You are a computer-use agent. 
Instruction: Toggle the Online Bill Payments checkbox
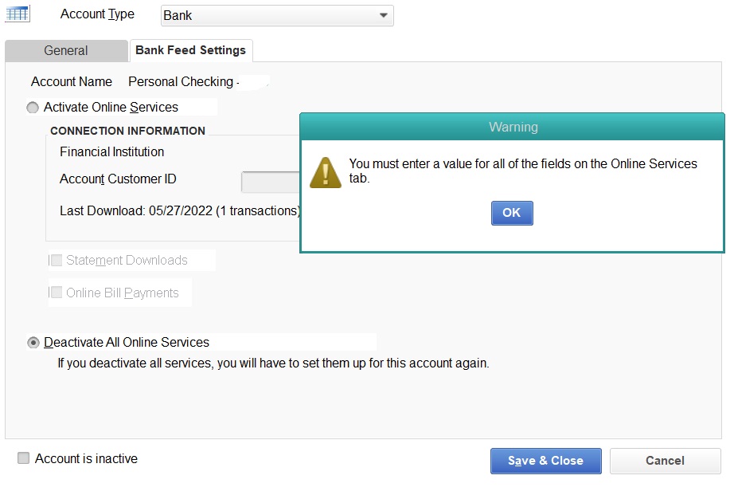(56, 292)
